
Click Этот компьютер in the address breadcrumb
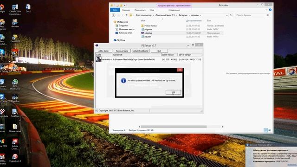pos(143,15)
